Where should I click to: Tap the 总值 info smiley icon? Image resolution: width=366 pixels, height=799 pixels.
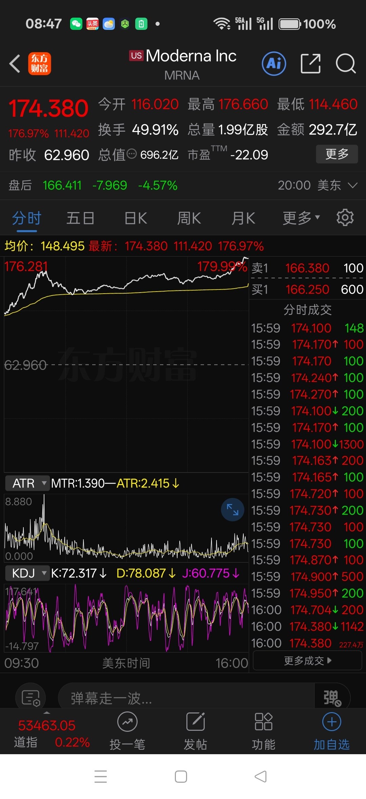point(131,154)
